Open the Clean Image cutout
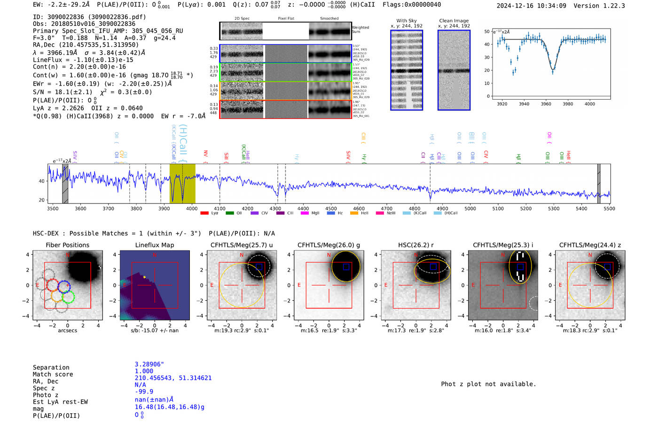 click(x=454, y=70)
